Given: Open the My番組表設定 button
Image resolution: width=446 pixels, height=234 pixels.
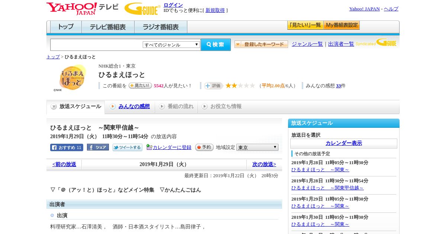Looking at the screenshot, I should 342,25.
